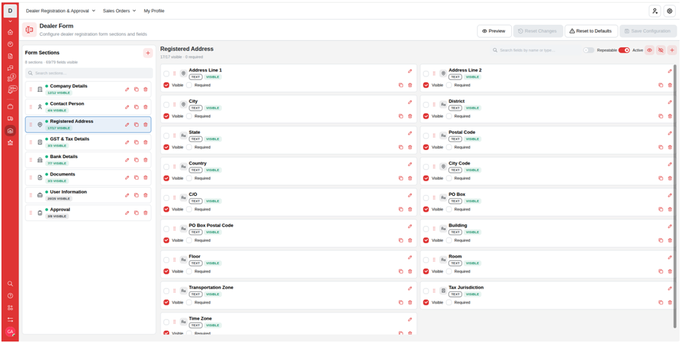Open the help icon in the left sidebar
The height and width of the screenshot is (343, 681).
click(10, 296)
